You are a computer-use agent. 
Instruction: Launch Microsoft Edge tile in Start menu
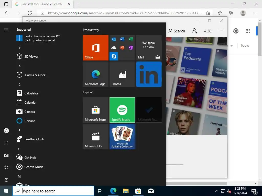pos(96,74)
